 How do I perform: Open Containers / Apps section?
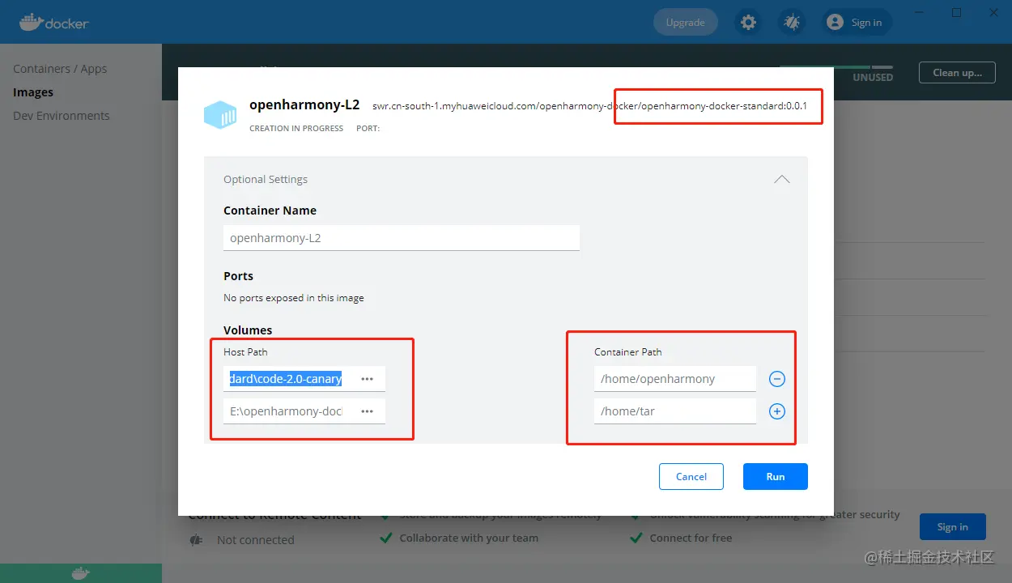coord(60,69)
